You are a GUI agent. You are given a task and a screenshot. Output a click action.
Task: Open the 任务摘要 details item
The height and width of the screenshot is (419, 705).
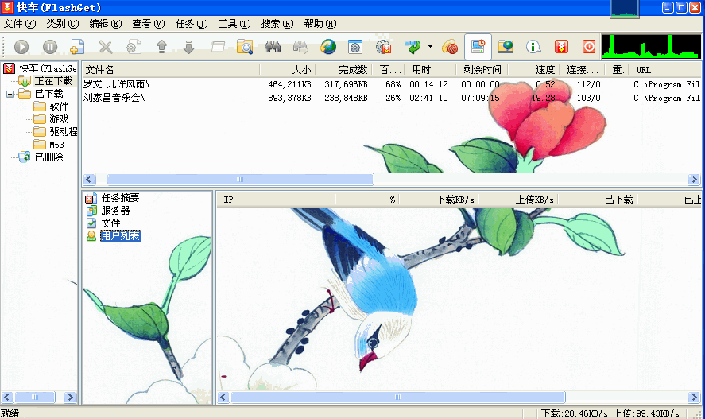(x=120, y=198)
